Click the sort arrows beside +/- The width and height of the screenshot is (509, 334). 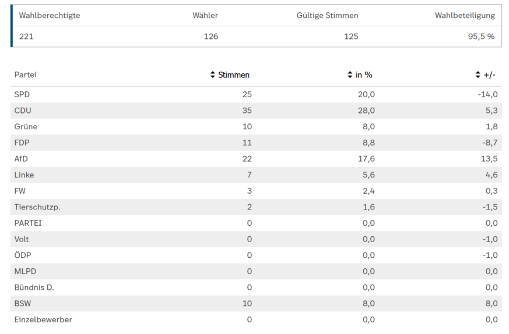click(478, 75)
